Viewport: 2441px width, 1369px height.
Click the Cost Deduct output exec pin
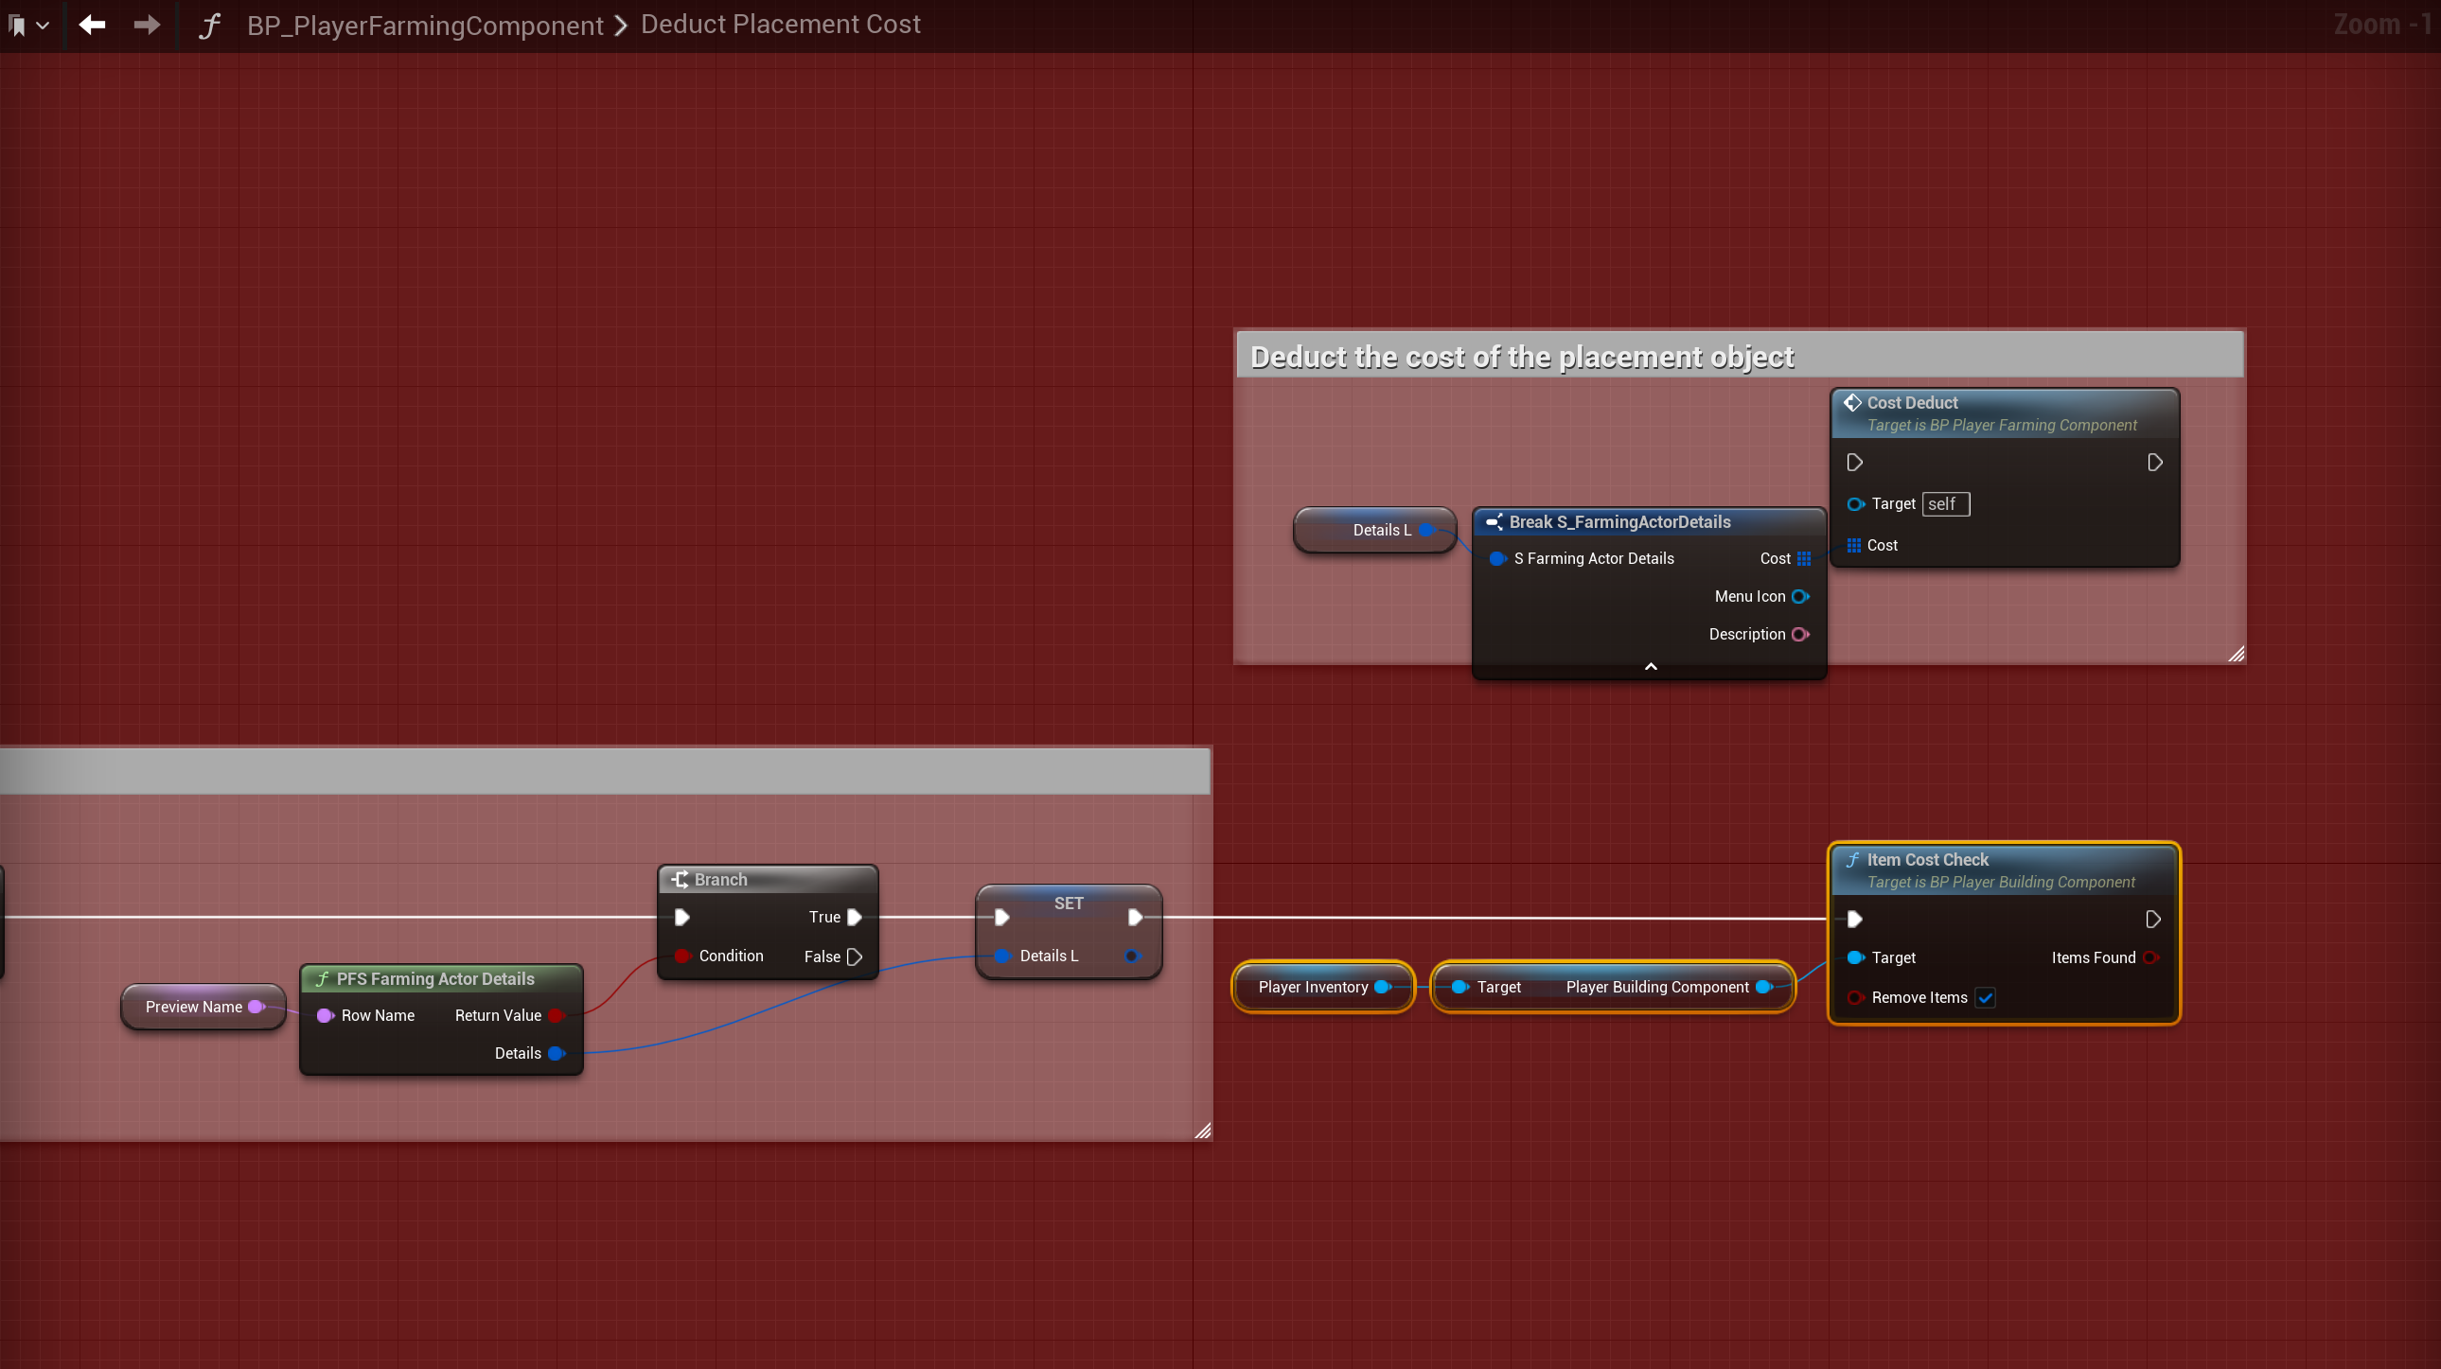point(2154,463)
